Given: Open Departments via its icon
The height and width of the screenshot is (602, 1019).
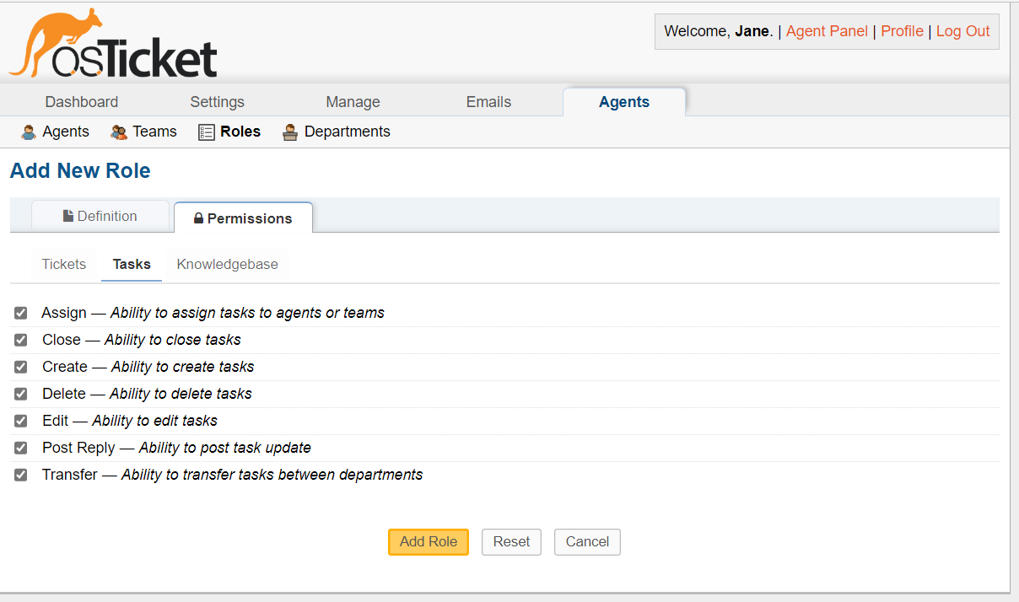Looking at the screenshot, I should coord(290,132).
